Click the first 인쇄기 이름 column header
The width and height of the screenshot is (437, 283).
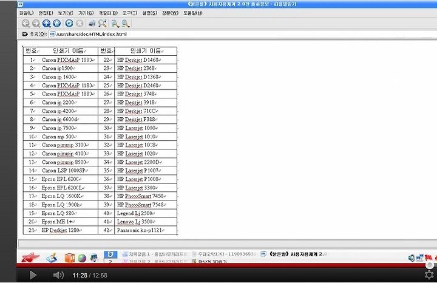tap(69, 51)
